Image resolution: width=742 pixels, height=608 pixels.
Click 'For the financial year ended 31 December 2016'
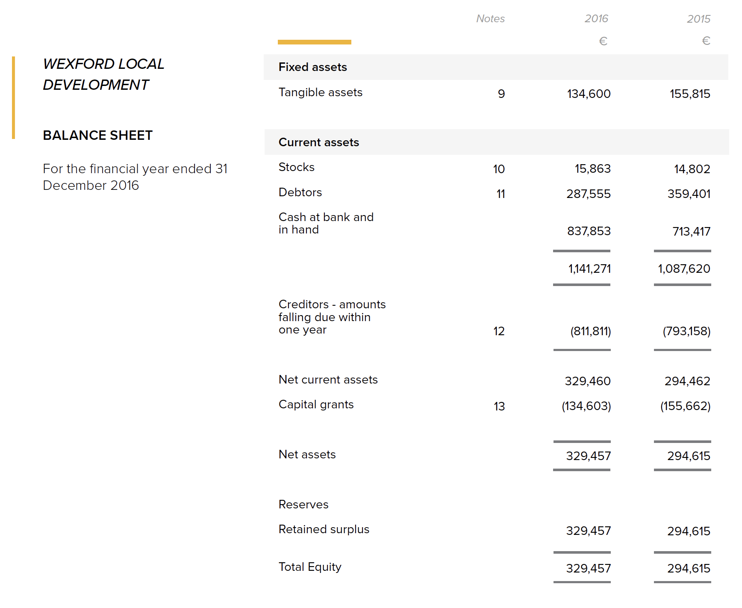pyautogui.click(x=135, y=177)
